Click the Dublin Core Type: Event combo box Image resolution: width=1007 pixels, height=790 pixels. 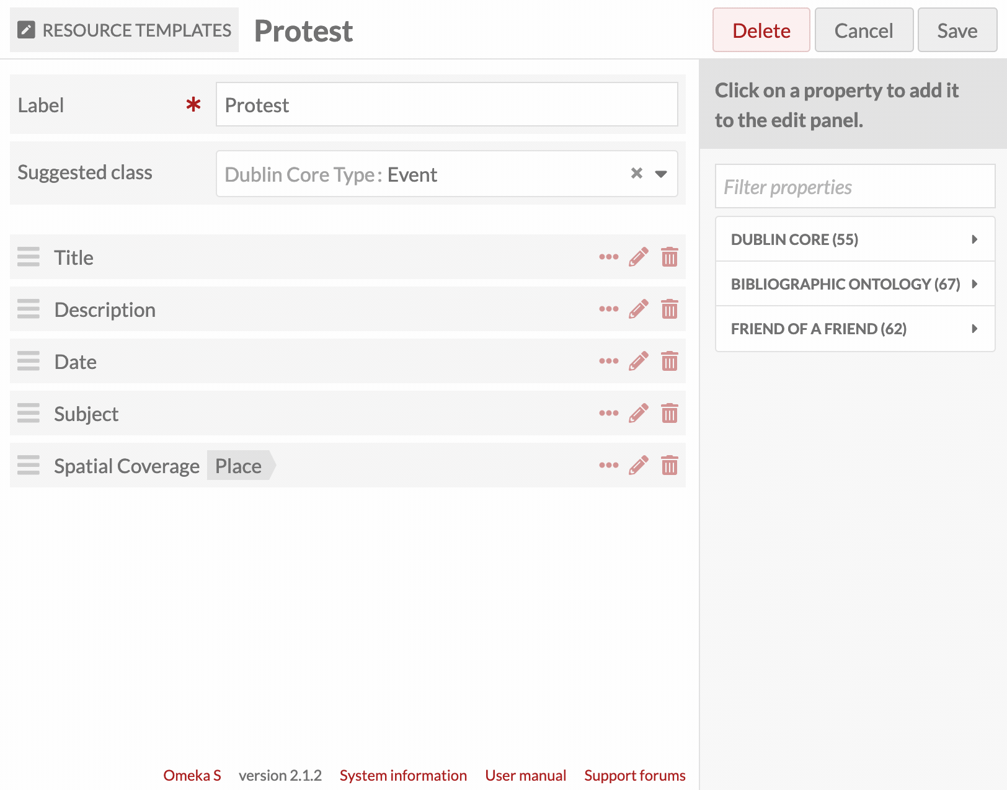point(446,174)
